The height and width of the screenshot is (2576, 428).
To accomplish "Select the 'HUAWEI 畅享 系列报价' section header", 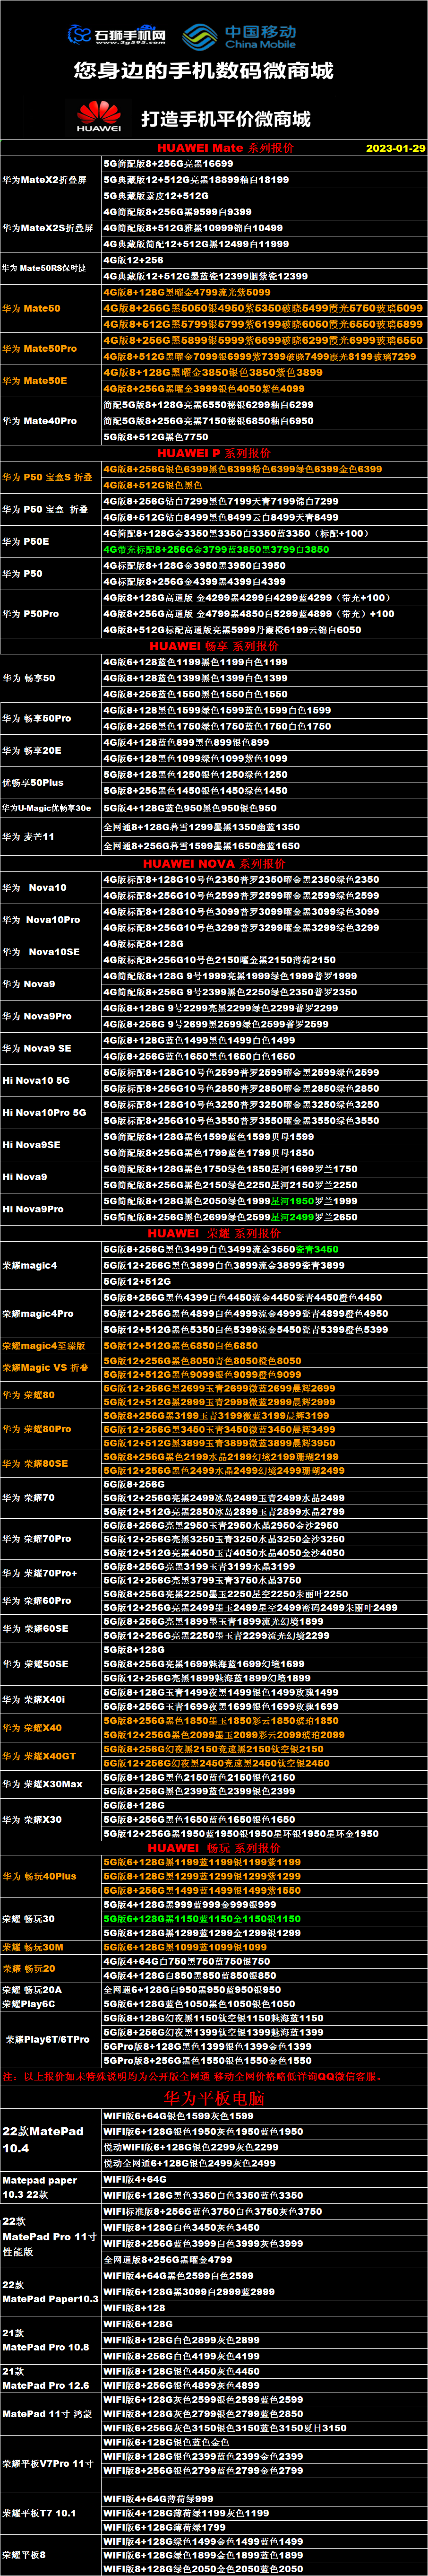I will pos(214,646).
